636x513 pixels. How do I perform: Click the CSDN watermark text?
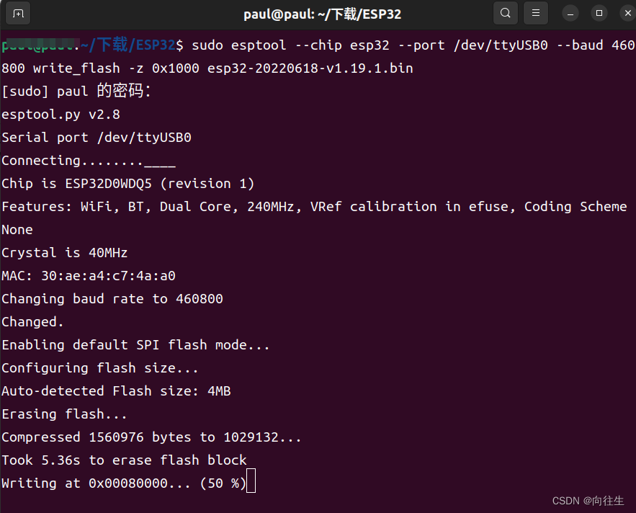pos(587,500)
